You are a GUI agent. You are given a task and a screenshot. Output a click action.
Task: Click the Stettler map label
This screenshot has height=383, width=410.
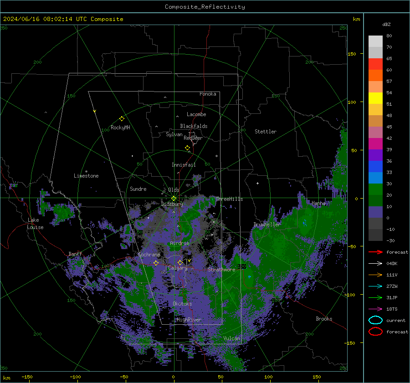pyautogui.click(x=266, y=132)
